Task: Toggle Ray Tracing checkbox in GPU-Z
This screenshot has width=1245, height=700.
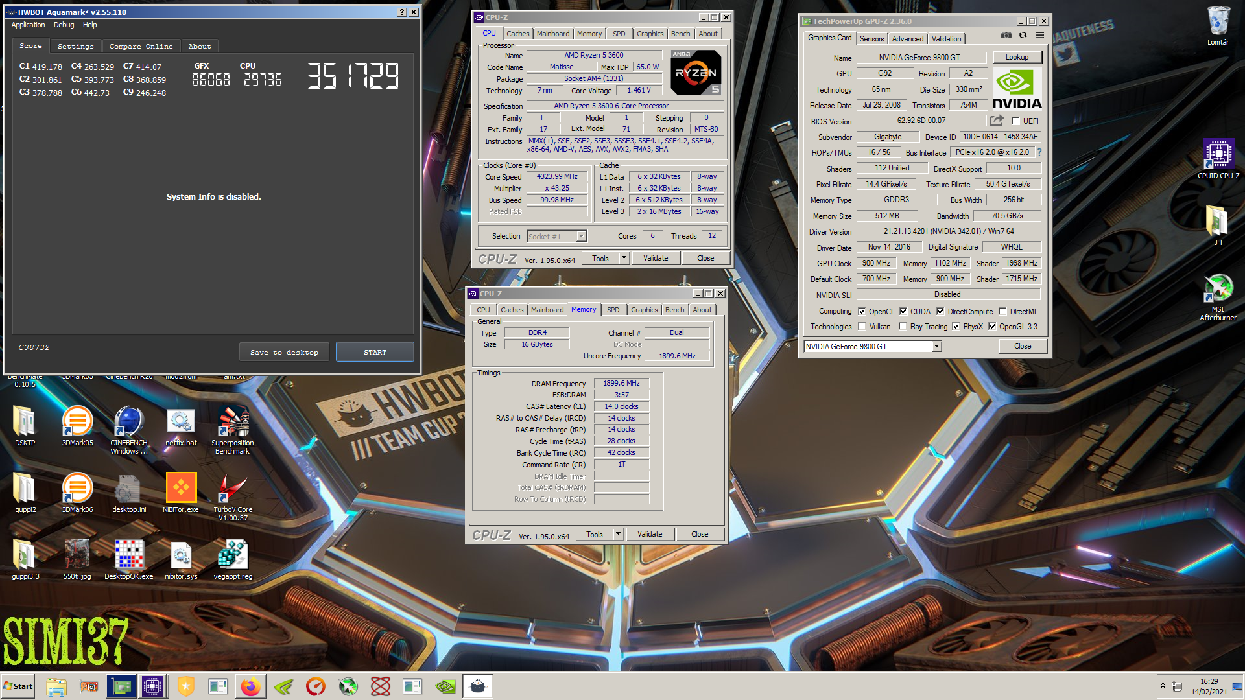Action: [x=903, y=327]
